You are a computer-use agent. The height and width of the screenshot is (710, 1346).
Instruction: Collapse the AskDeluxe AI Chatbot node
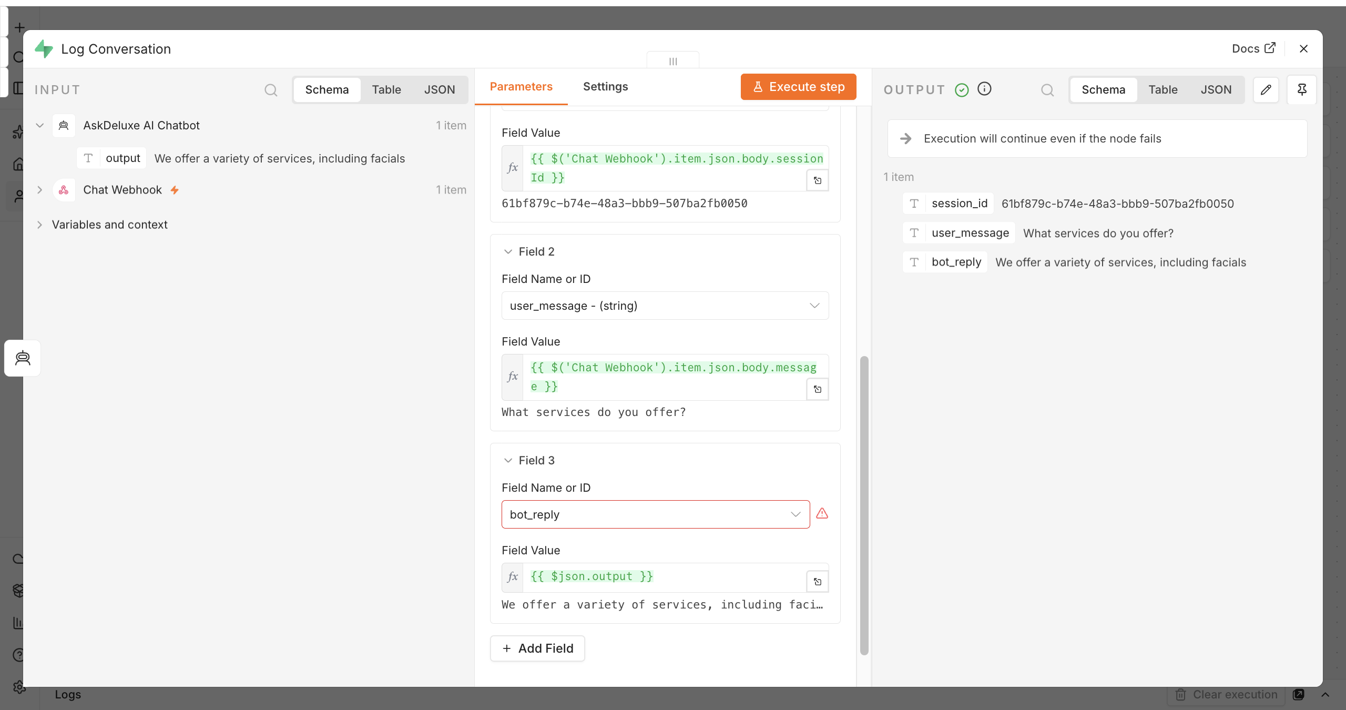(x=39, y=125)
